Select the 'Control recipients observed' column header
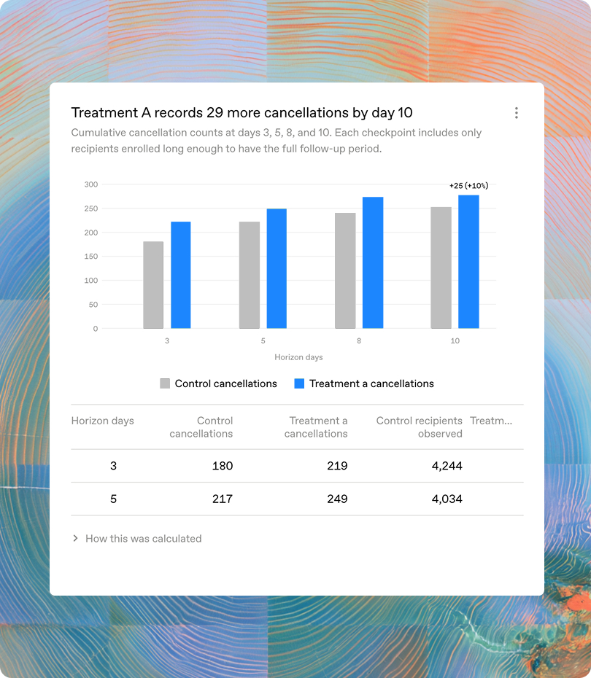The image size is (591, 678). pyautogui.click(x=420, y=427)
